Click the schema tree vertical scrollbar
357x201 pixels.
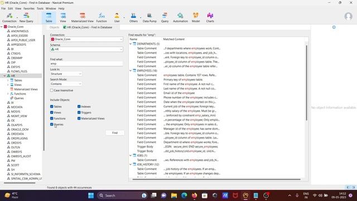(44, 93)
